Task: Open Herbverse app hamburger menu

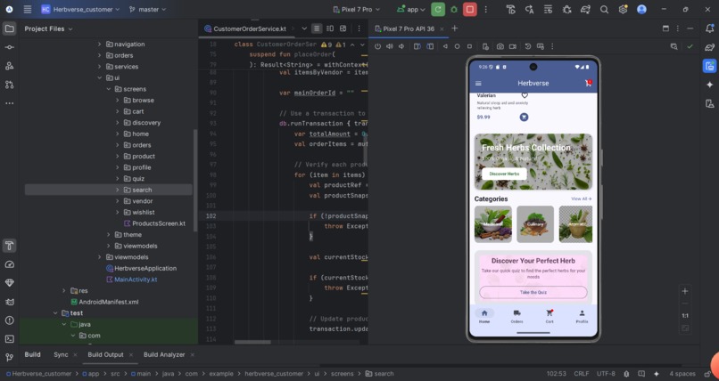Action: click(x=478, y=84)
